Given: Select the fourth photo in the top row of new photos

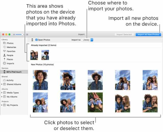Looking at the screenshot, I should point(123,80).
